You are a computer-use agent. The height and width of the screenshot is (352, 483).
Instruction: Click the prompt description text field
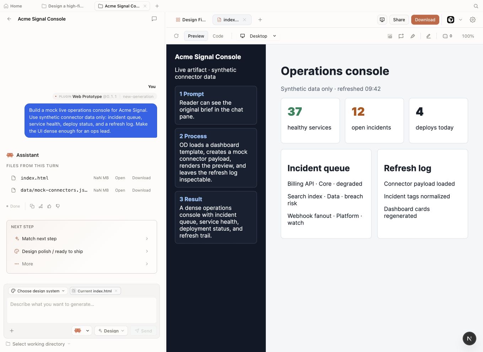click(x=82, y=310)
